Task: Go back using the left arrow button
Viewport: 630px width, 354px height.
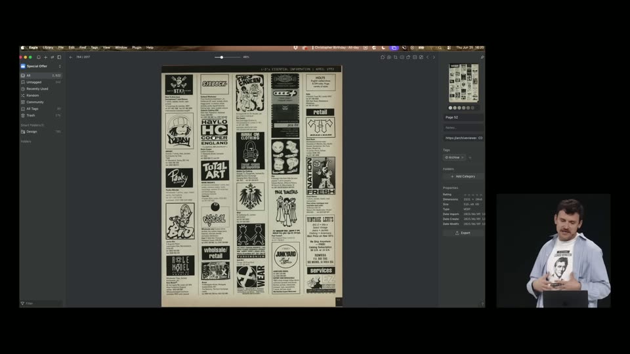Action: click(71, 57)
